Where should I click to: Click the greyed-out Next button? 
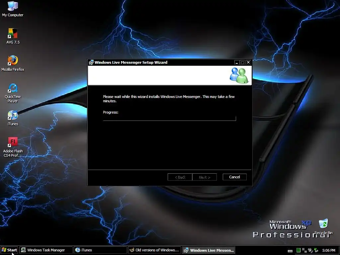205,177
